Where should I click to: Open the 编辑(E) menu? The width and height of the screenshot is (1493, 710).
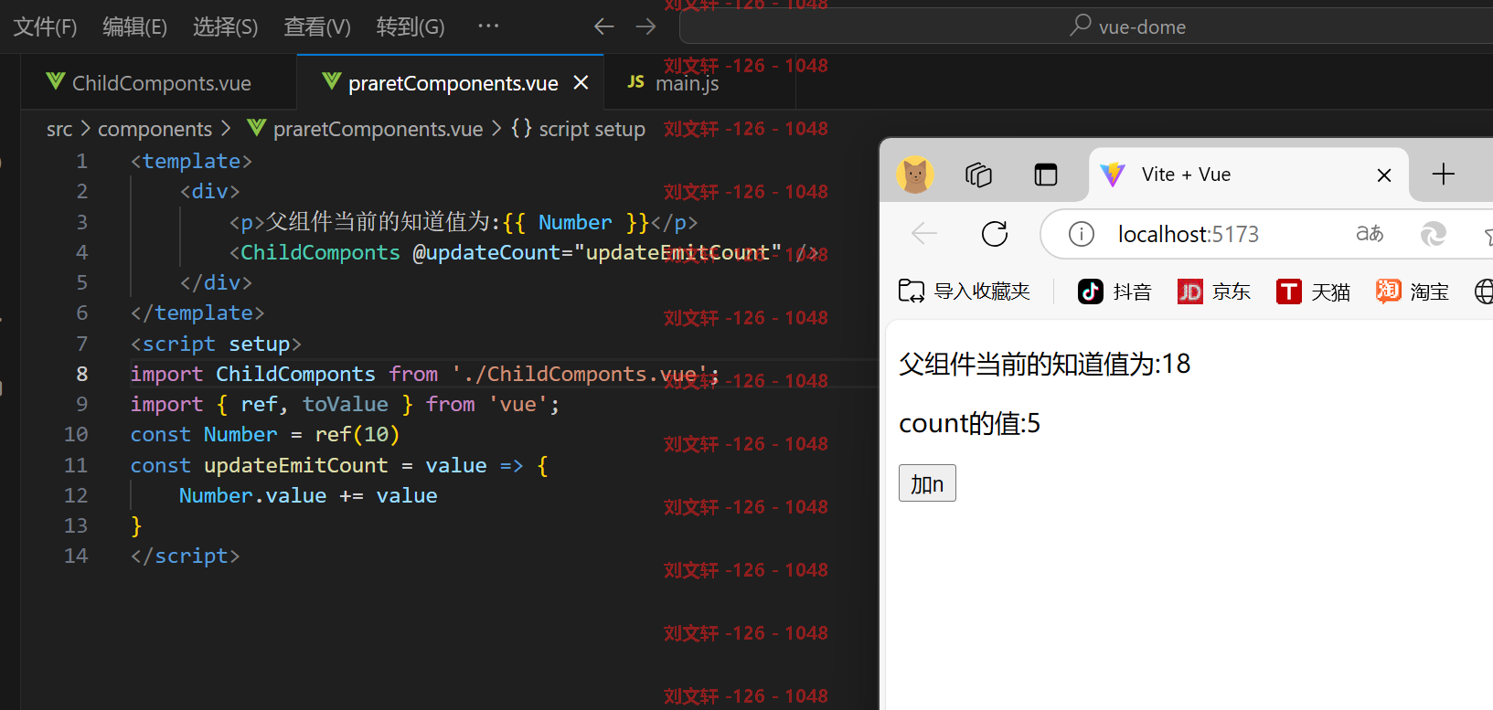pyautogui.click(x=134, y=26)
